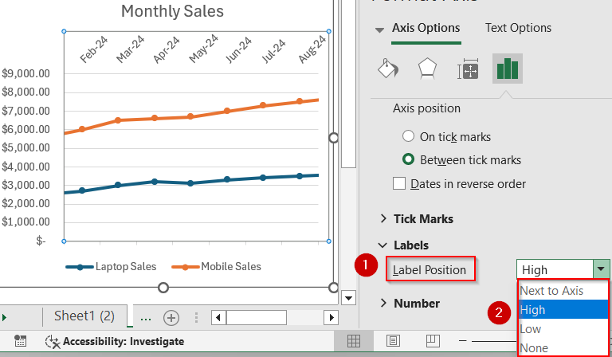Click the $9,000.00 vertical axis label

point(25,74)
